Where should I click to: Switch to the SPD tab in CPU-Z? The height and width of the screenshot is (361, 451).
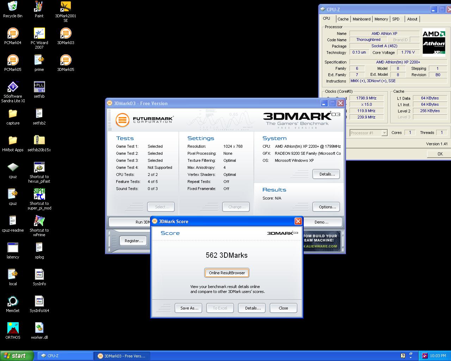point(396,19)
